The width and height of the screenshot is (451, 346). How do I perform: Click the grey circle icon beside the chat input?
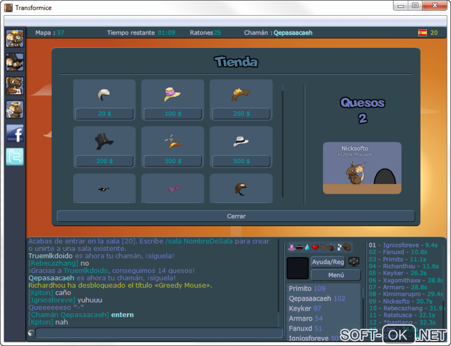pos(31,333)
